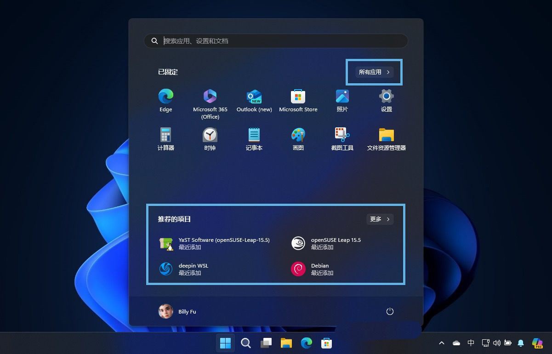Open YaST Software (openSUSE-Leap-15.5) recommended item
Screen dimensions: 552x354
tap(216, 243)
